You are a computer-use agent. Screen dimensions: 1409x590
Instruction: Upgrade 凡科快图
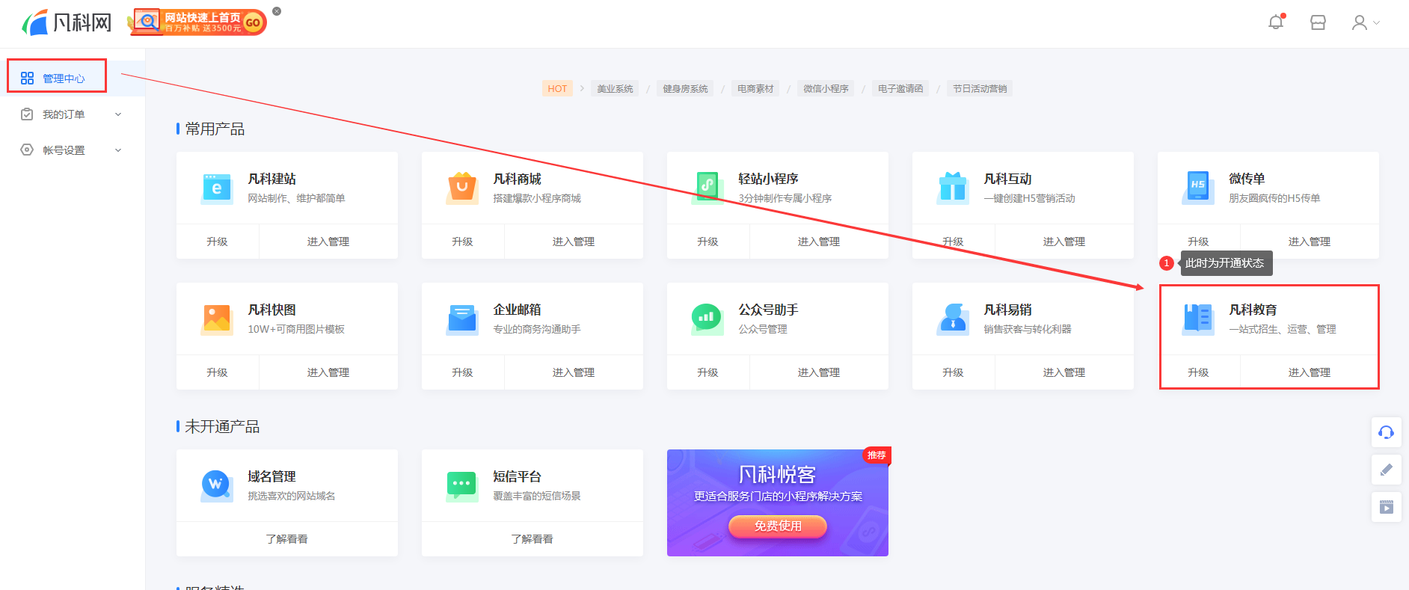click(x=217, y=372)
